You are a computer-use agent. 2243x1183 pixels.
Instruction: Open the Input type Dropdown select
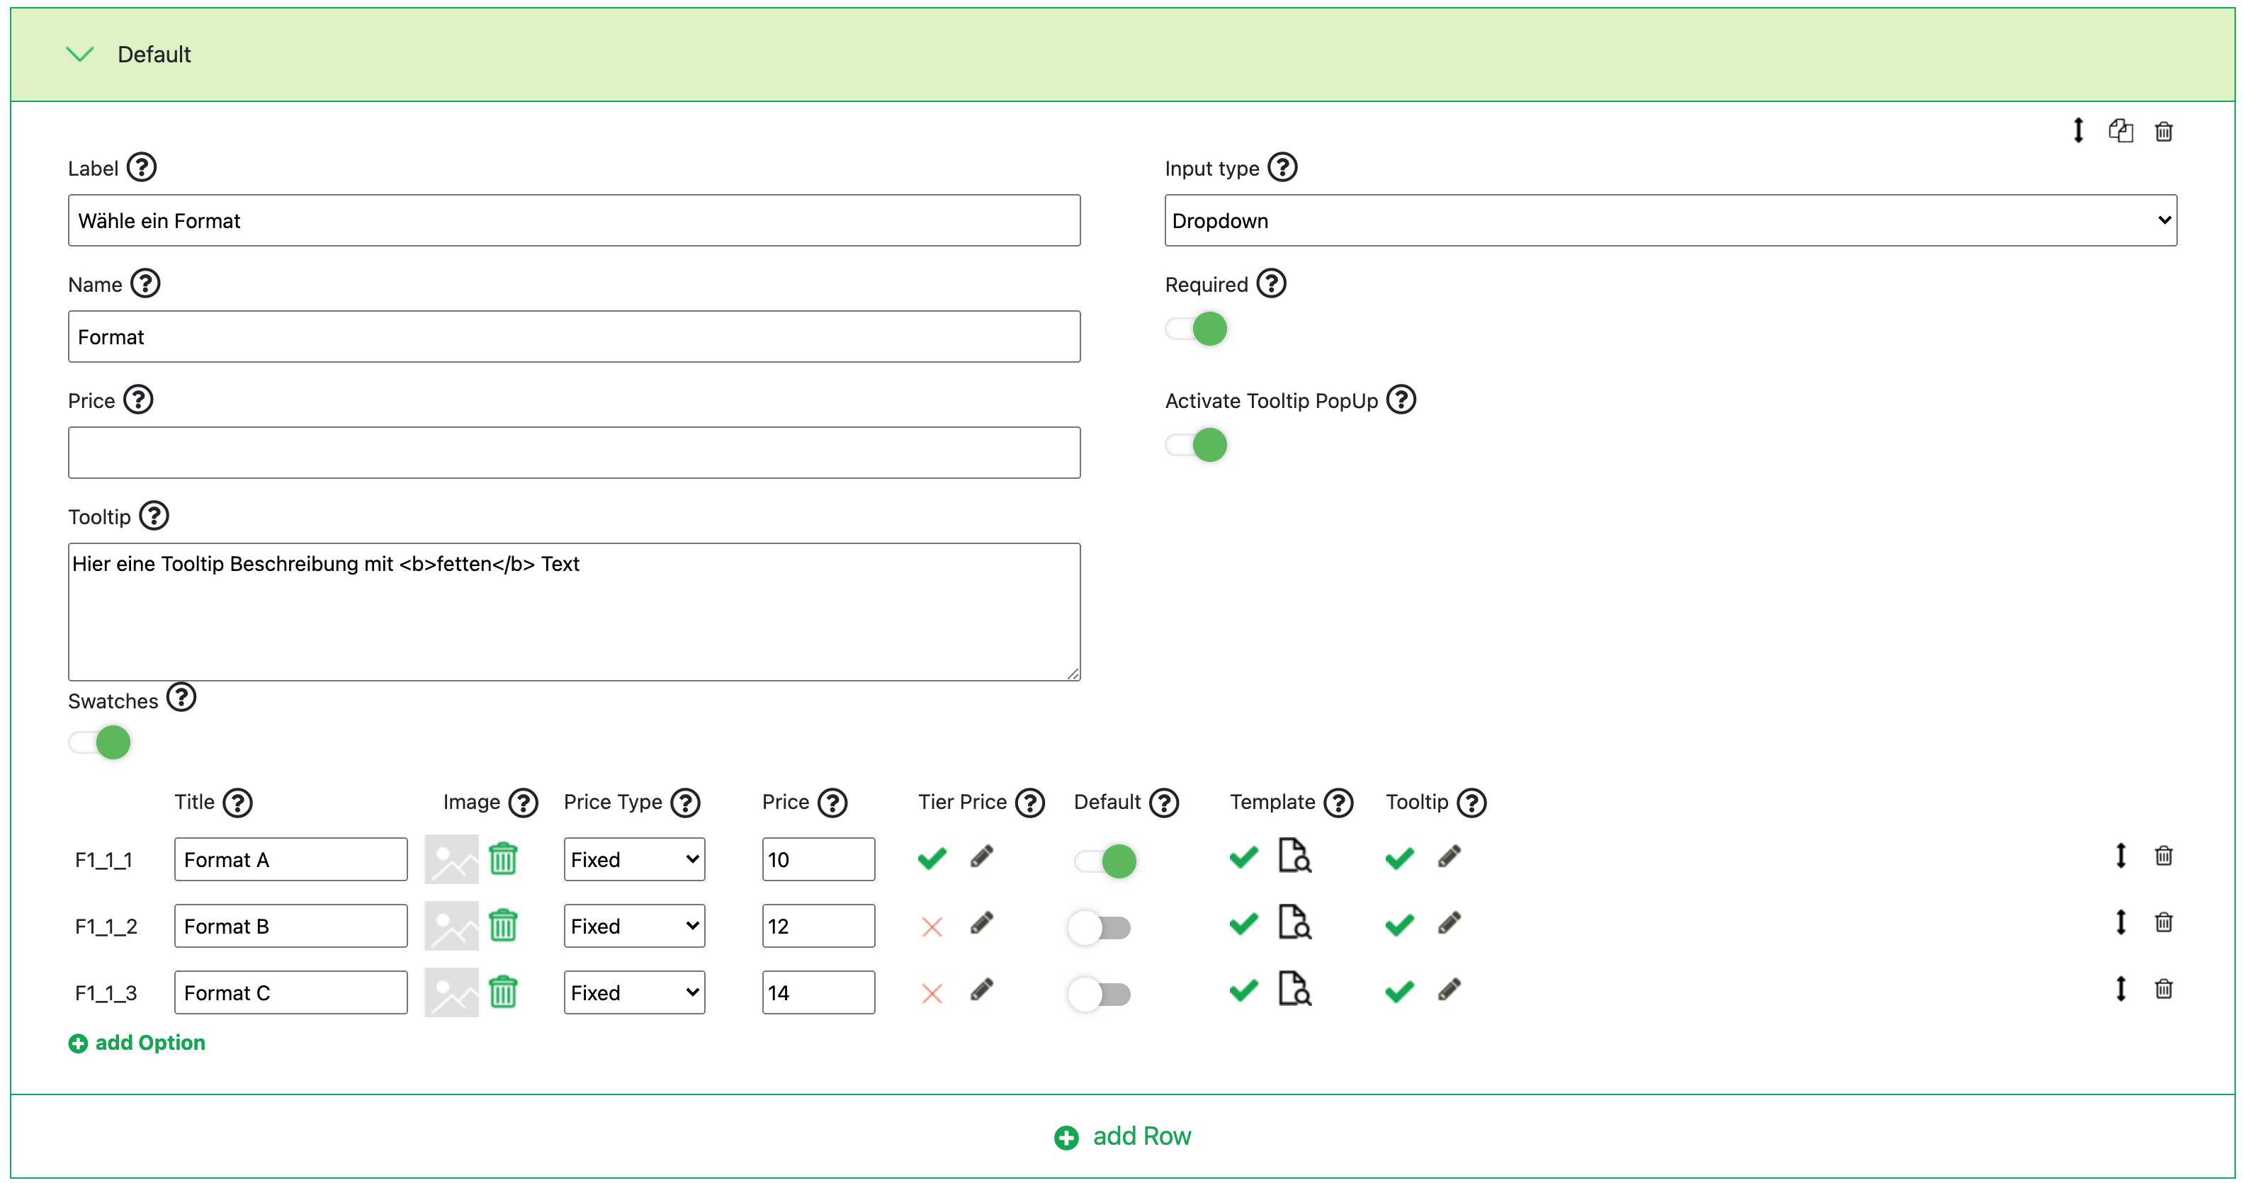coord(1669,220)
